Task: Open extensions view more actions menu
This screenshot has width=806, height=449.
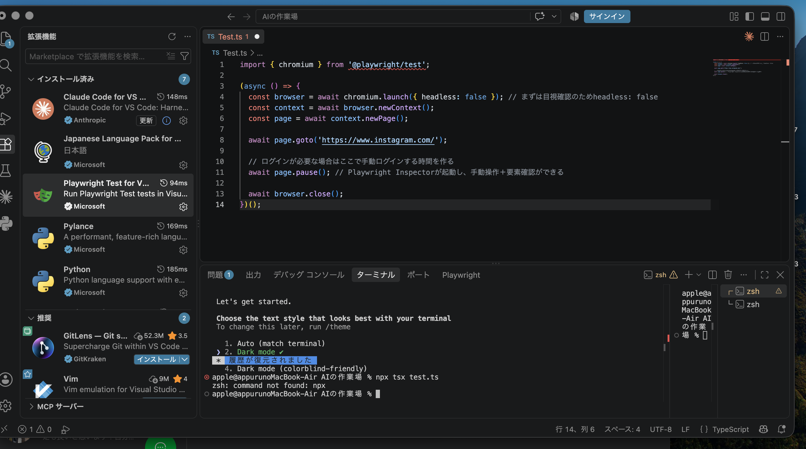Action: pos(188,37)
